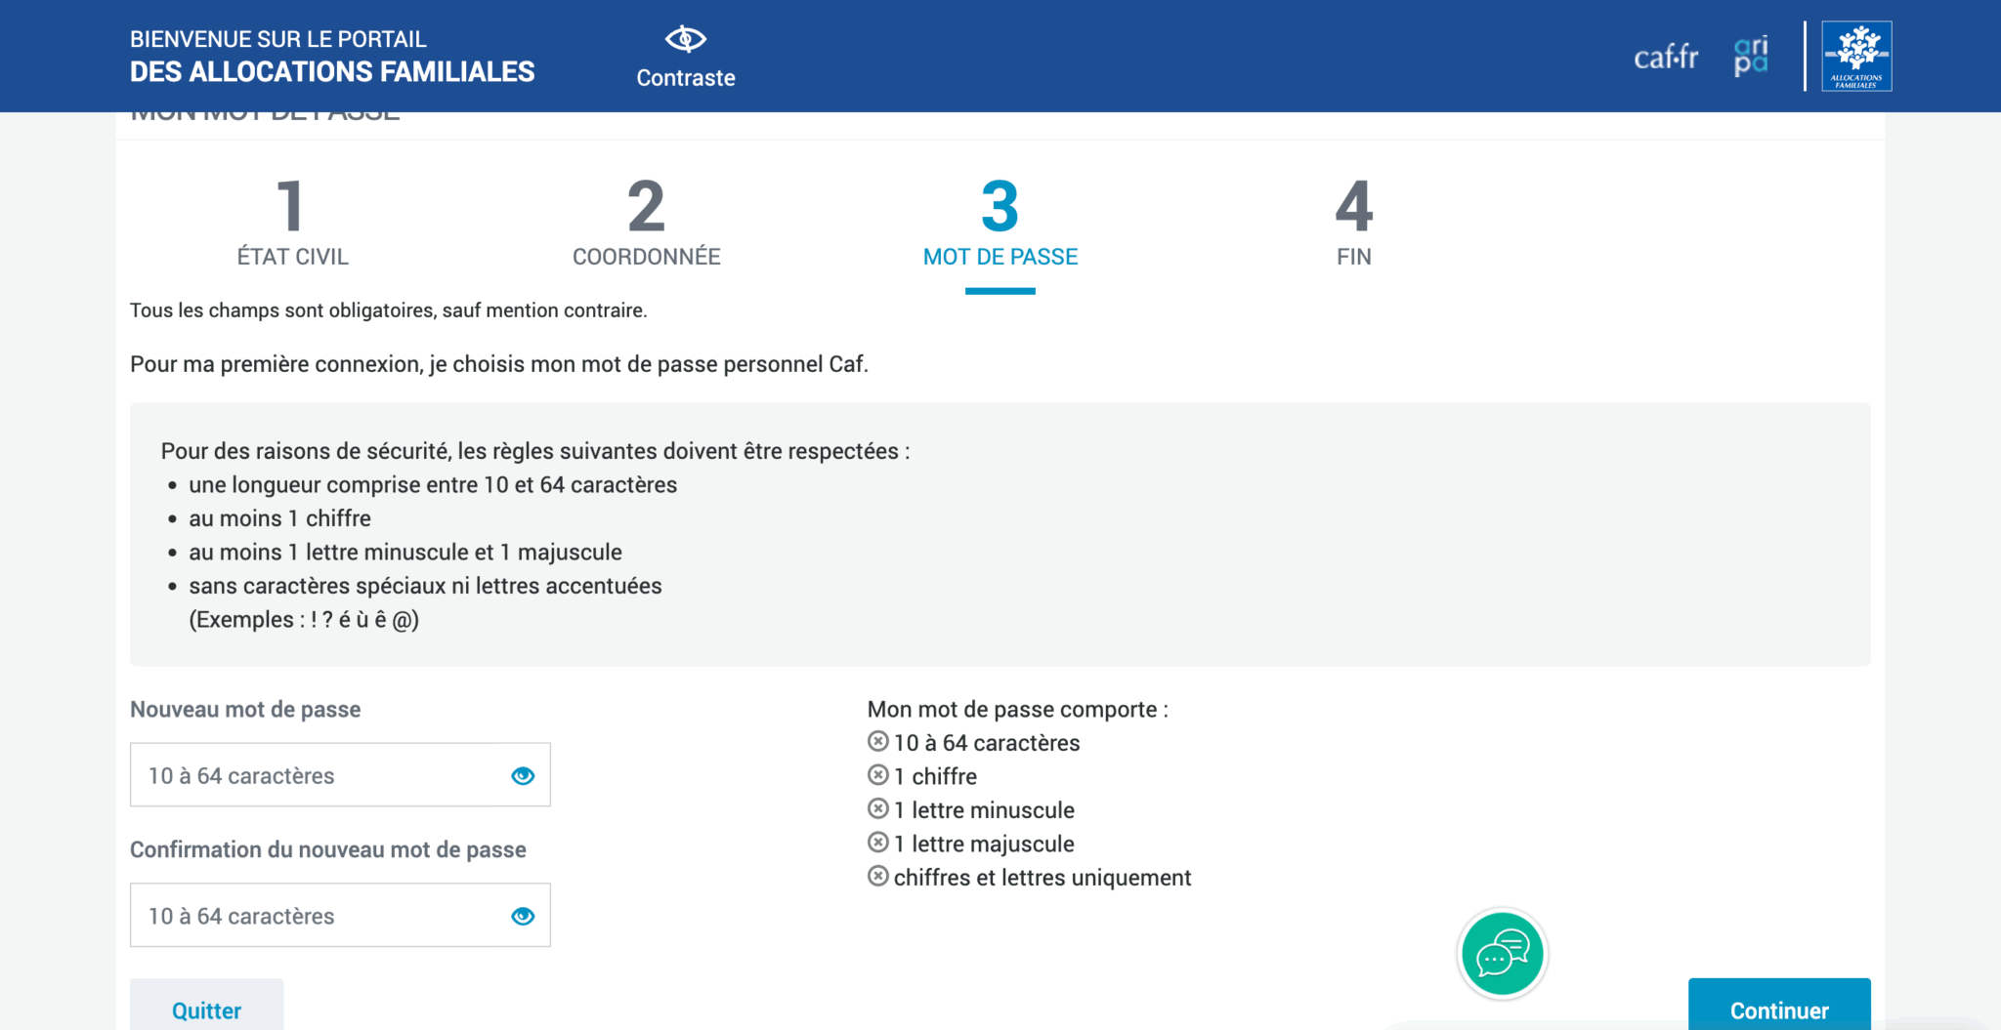Click the cross icon beside '1 lettre majuscule'
Screen dimensions: 2001x1030
click(x=878, y=843)
